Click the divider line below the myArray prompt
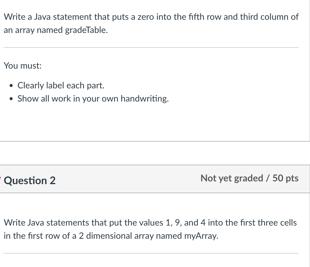 point(151,253)
